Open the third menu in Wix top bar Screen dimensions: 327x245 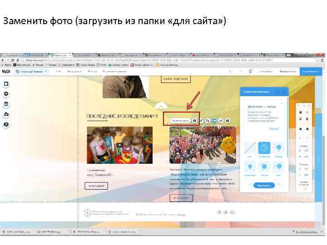(92, 72)
